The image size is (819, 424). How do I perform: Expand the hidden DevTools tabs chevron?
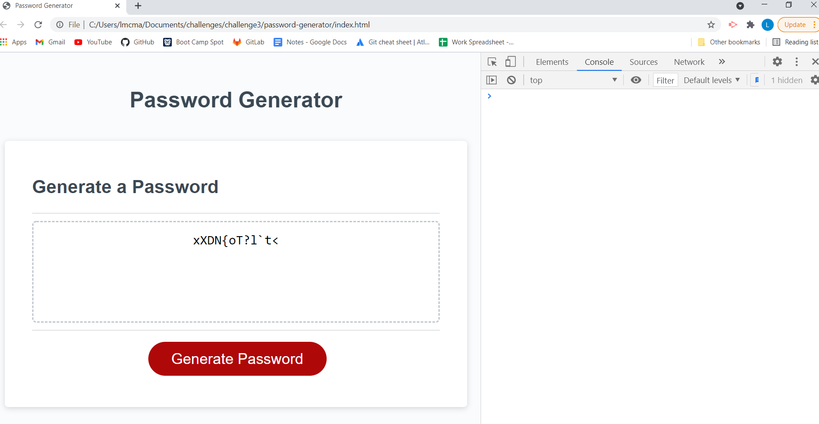pyautogui.click(x=722, y=62)
